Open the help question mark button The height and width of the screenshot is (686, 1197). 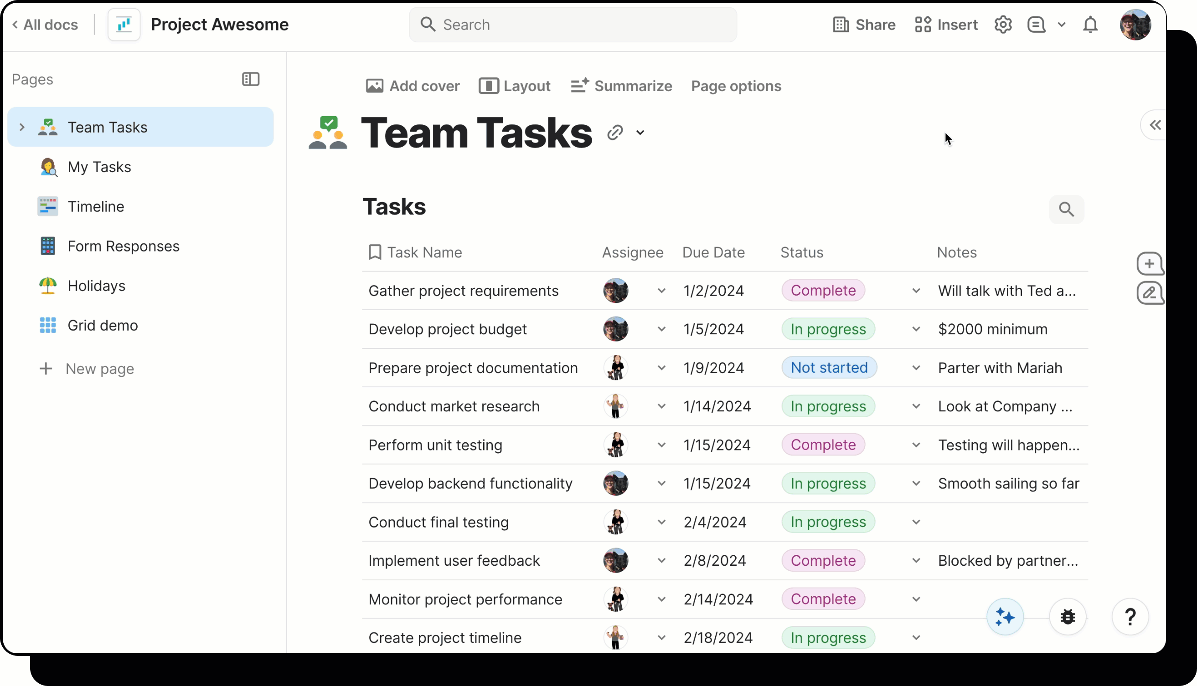pyautogui.click(x=1130, y=617)
